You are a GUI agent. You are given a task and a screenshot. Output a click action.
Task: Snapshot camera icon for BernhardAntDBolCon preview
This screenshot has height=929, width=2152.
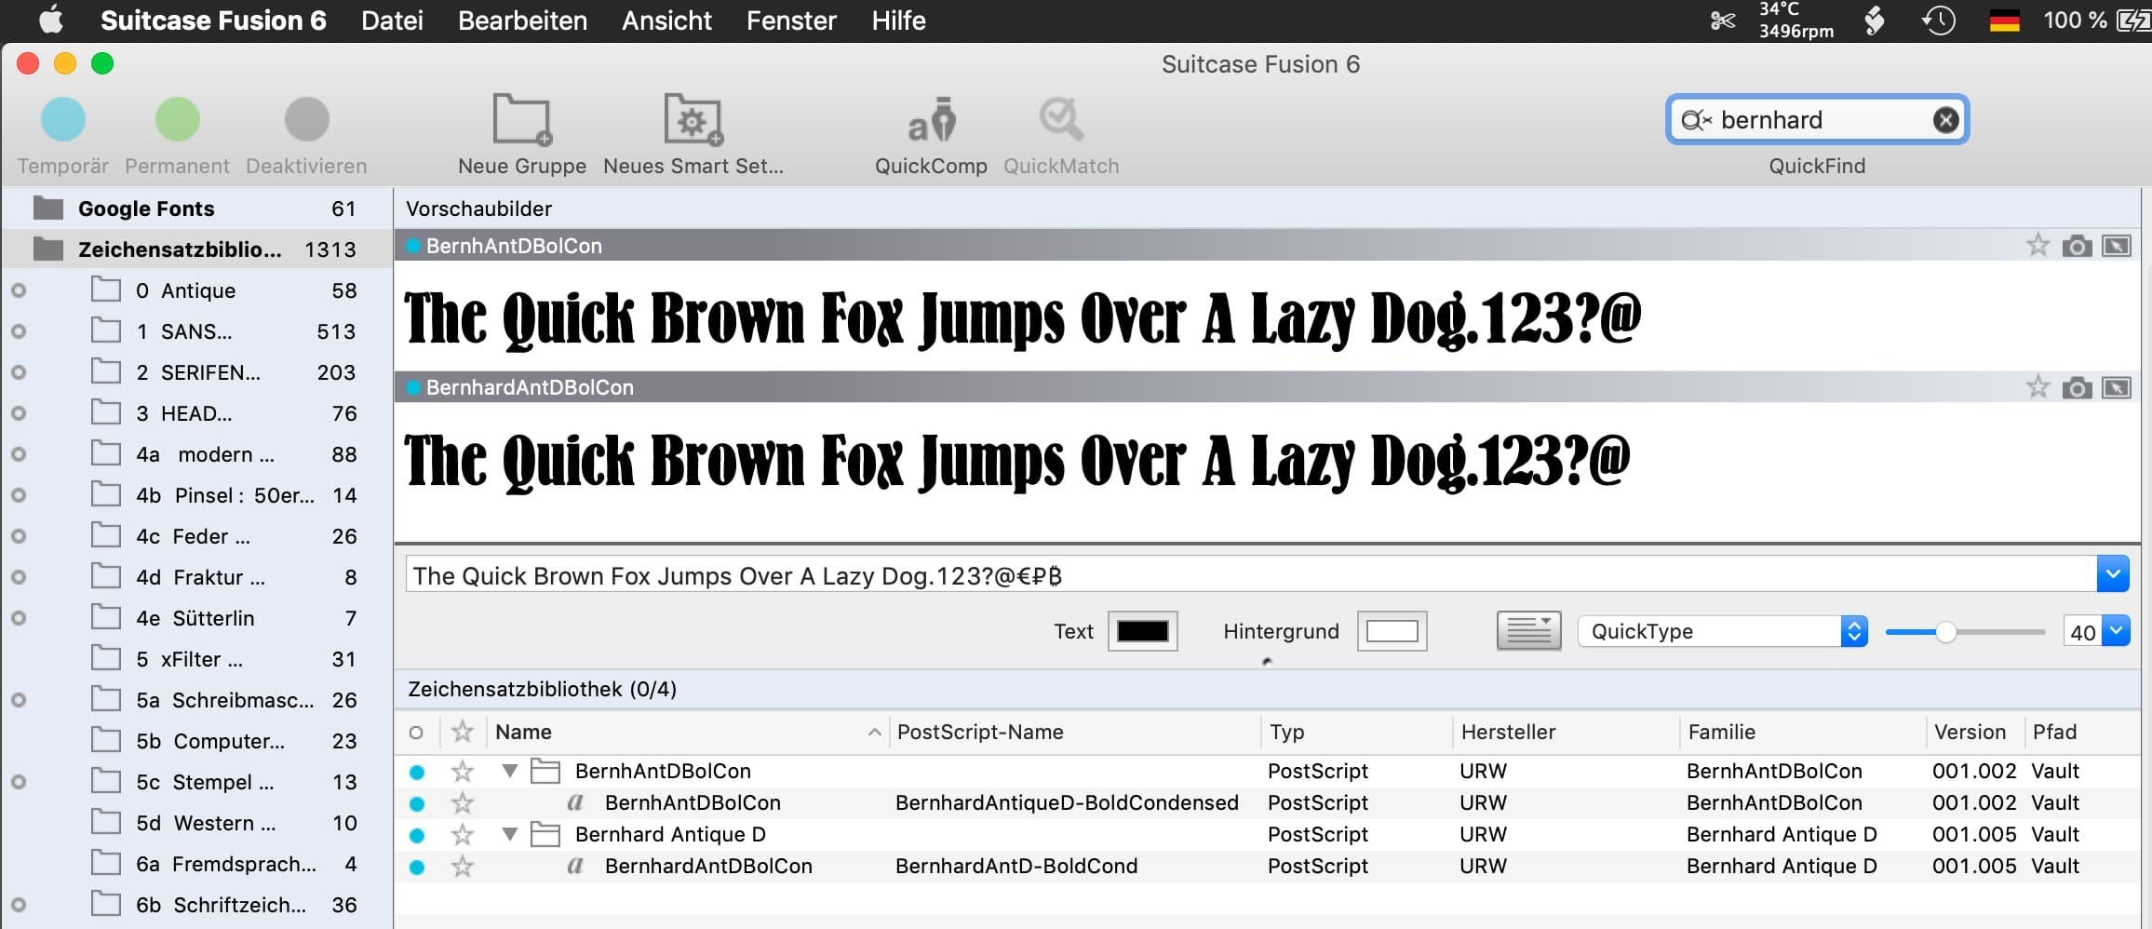click(x=2077, y=387)
